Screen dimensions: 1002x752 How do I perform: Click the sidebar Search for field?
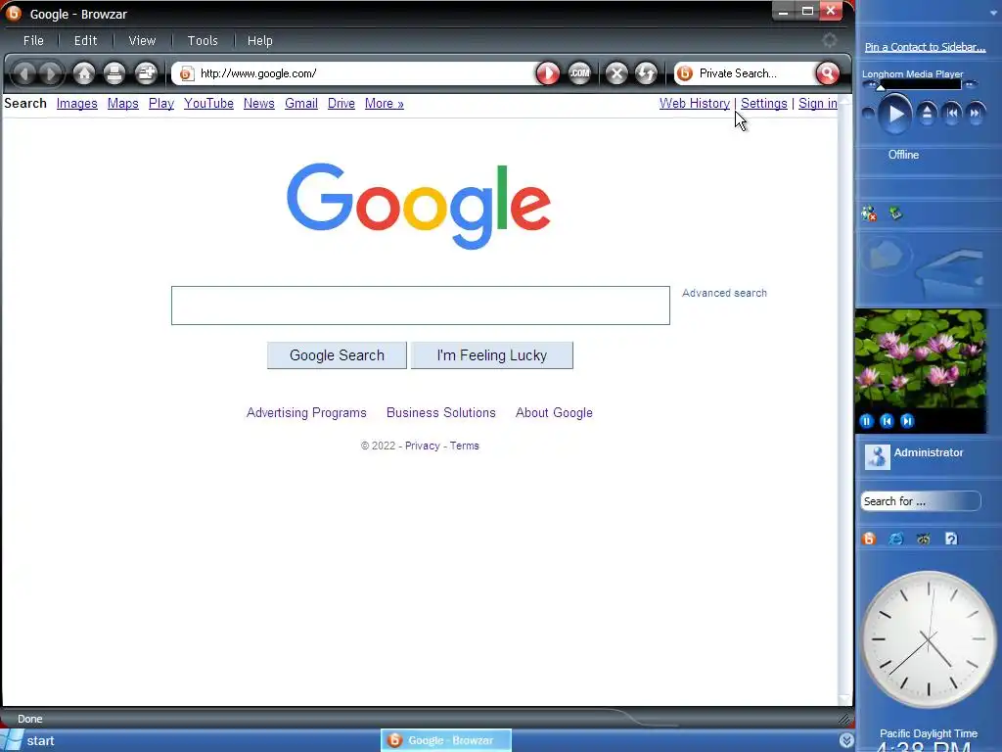pos(920,501)
